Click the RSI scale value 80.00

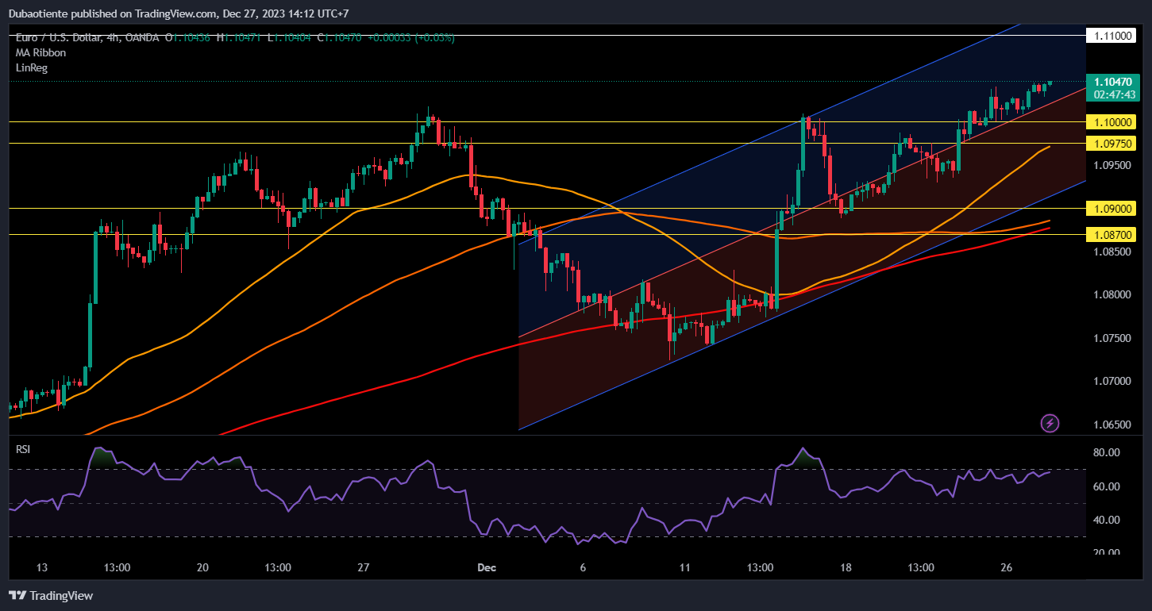pos(1107,452)
